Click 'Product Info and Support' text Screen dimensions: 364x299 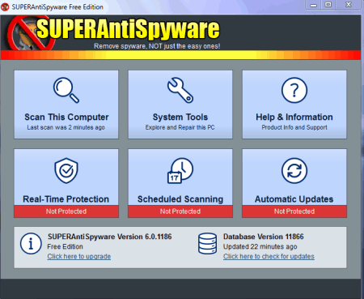[x=294, y=127]
